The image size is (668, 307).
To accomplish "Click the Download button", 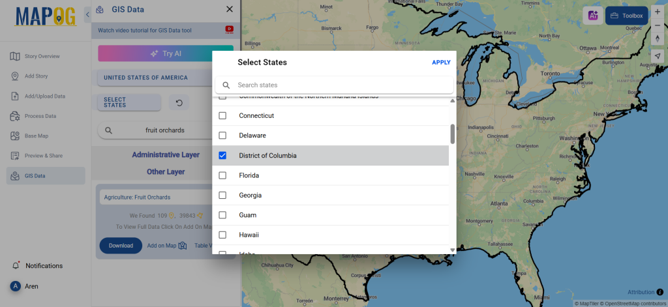I will (x=121, y=246).
